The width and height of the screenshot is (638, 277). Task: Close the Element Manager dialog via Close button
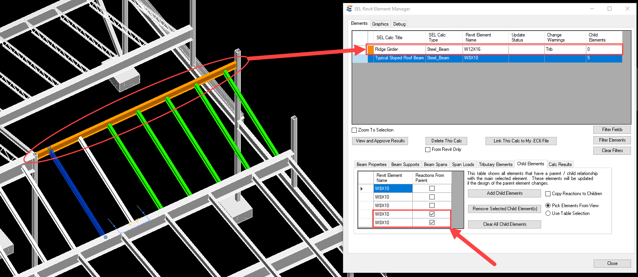(612, 263)
